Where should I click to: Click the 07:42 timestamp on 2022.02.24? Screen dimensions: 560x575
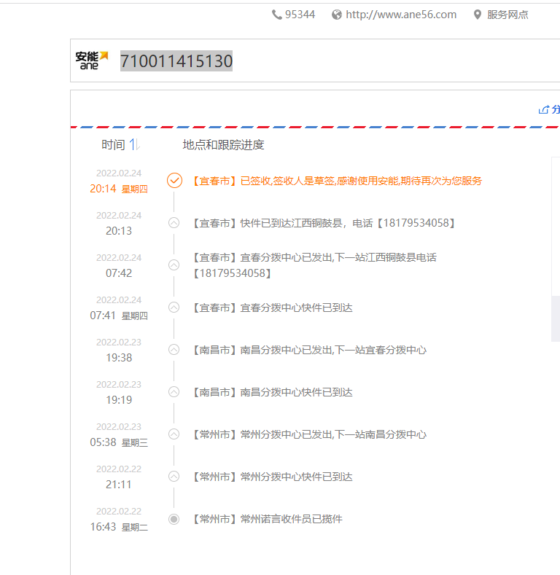click(x=119, y=273)
